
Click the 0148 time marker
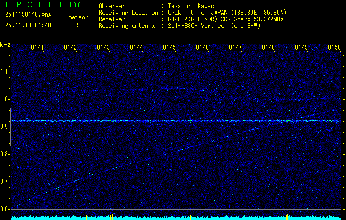tap(268, 48)
